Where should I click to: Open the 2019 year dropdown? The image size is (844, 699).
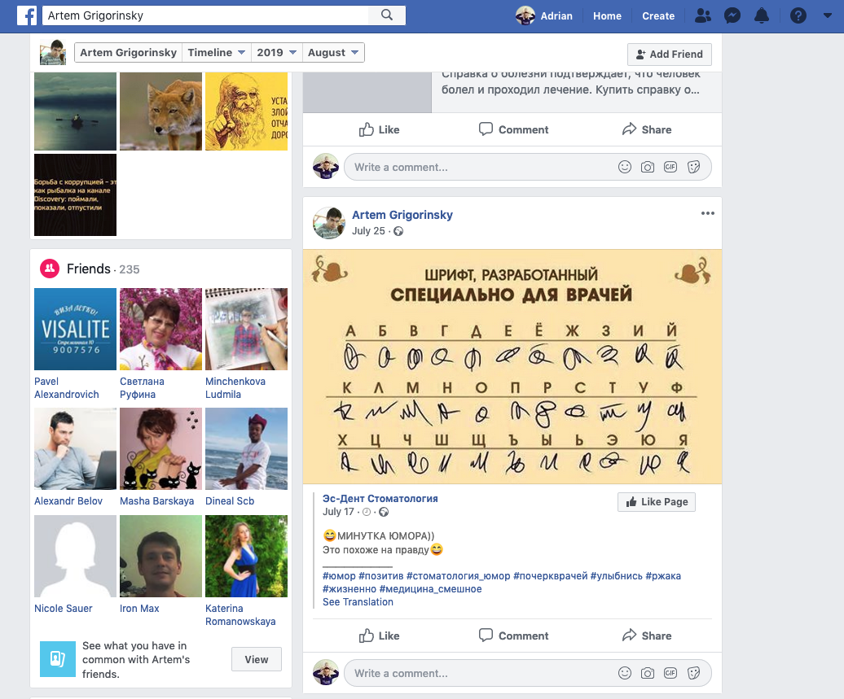click(275, 53)
